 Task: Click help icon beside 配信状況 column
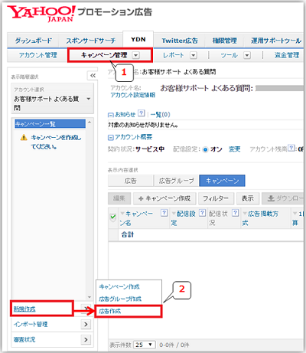[x=236, y=213]
